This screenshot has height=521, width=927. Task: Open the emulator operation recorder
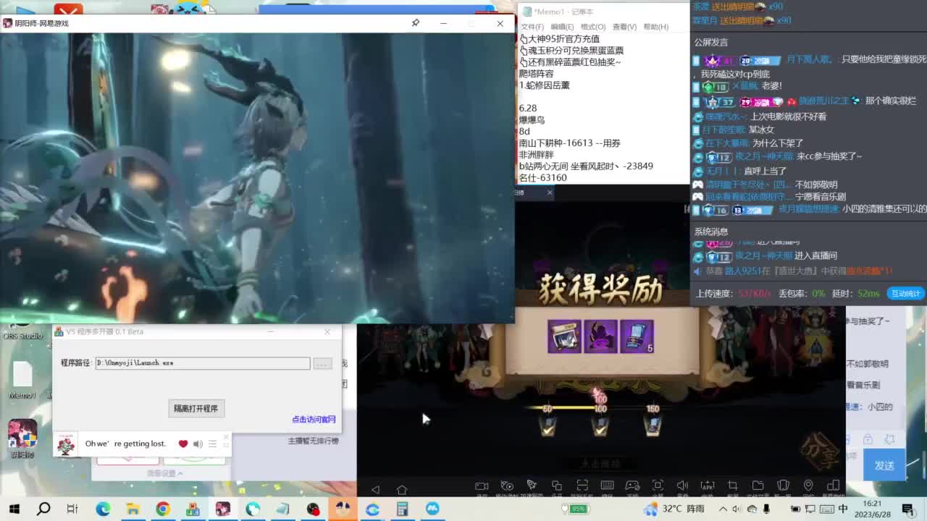507,486
